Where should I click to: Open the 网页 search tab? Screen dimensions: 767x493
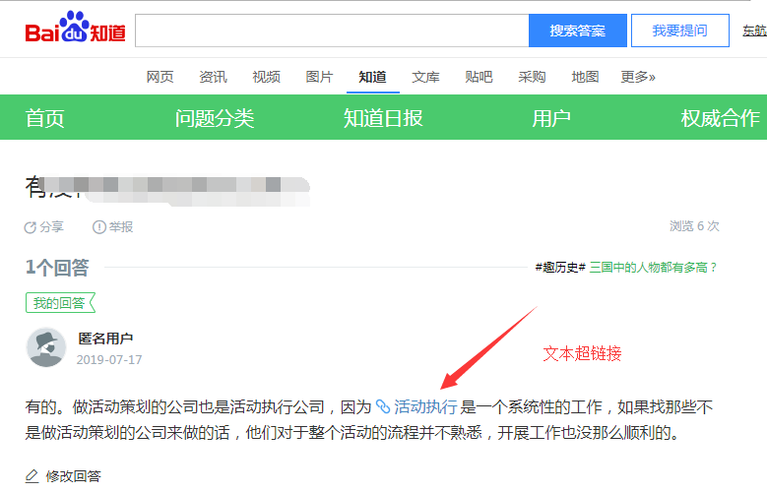click(160, 77)
